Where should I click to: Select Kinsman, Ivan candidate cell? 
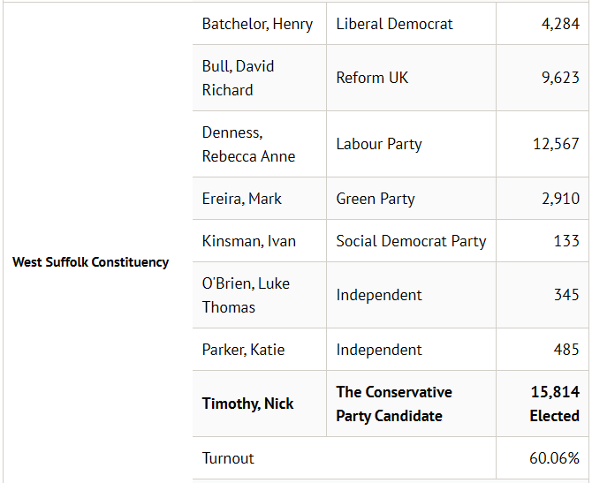click(x=260, y=241)
